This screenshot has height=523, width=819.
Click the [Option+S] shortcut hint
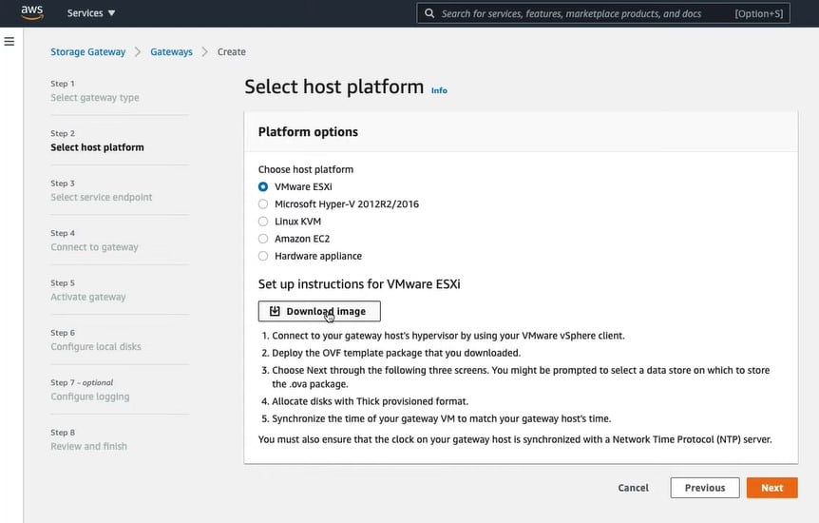[x=759, y=13]
